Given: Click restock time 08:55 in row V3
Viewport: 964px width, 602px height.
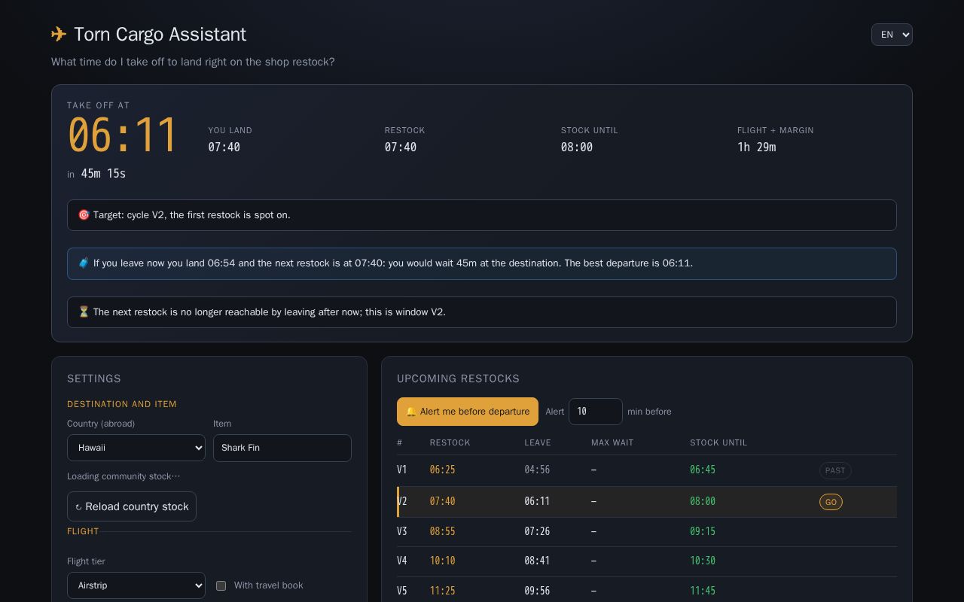Looking at the screenshot, I should coord(443,531).
